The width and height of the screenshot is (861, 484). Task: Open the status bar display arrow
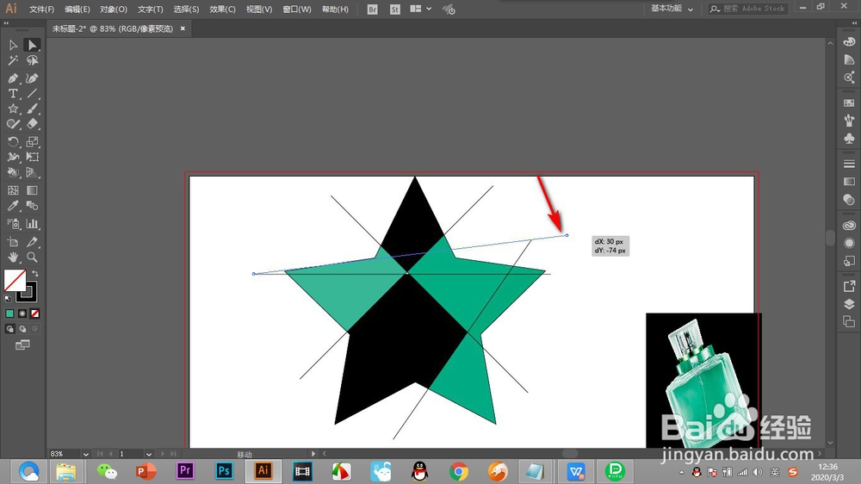pos(313,454)
